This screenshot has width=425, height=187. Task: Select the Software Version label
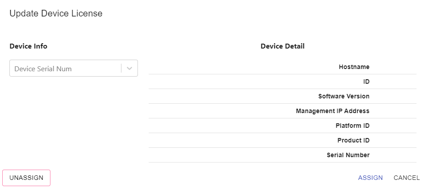tap(344, 96)
